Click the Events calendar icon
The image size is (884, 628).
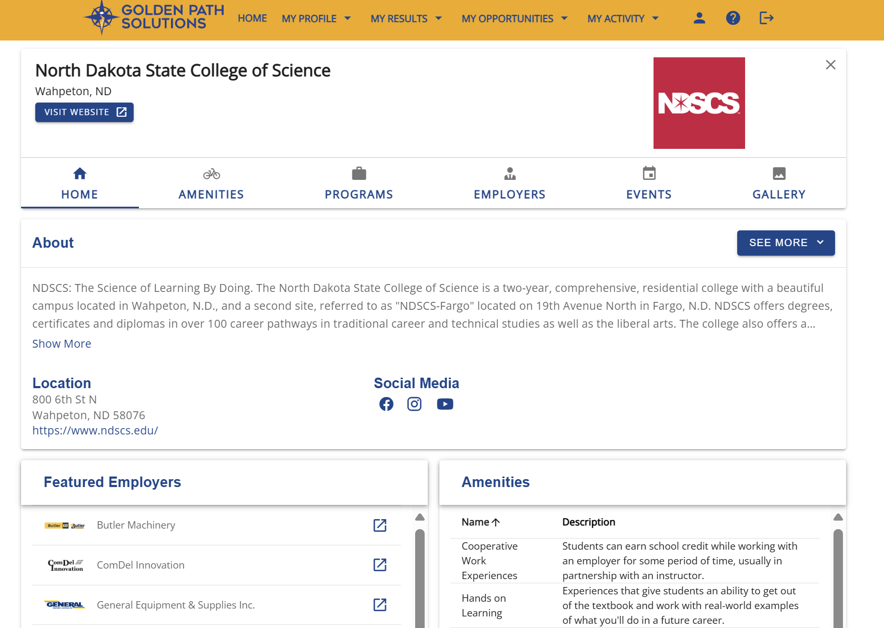pos(649,173)
